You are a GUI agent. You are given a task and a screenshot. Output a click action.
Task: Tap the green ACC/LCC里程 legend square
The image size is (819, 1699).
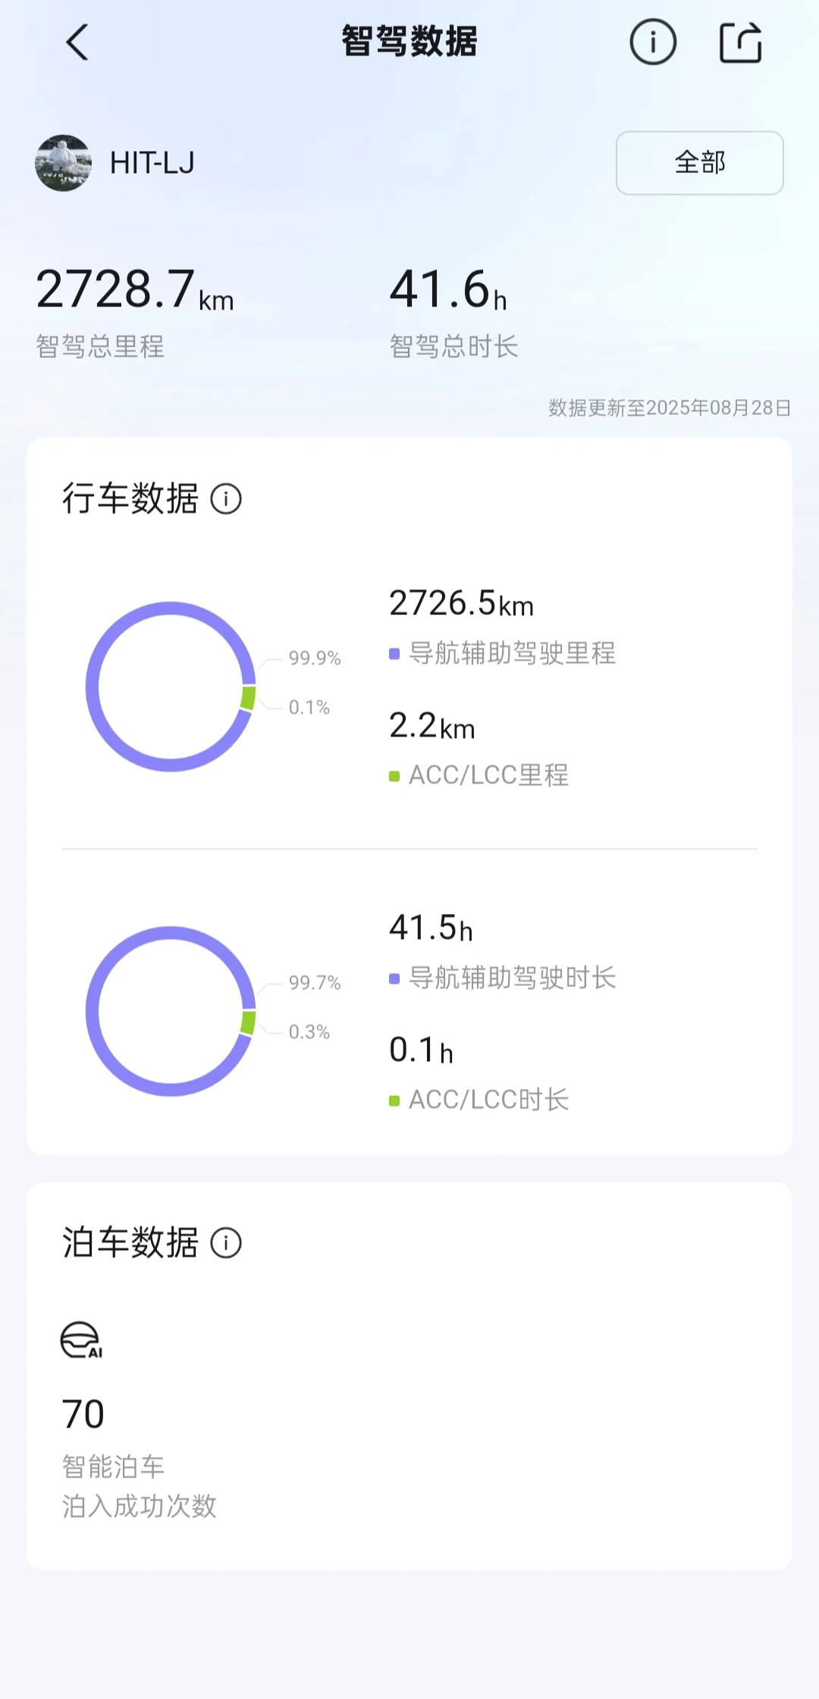coord(394,776)
